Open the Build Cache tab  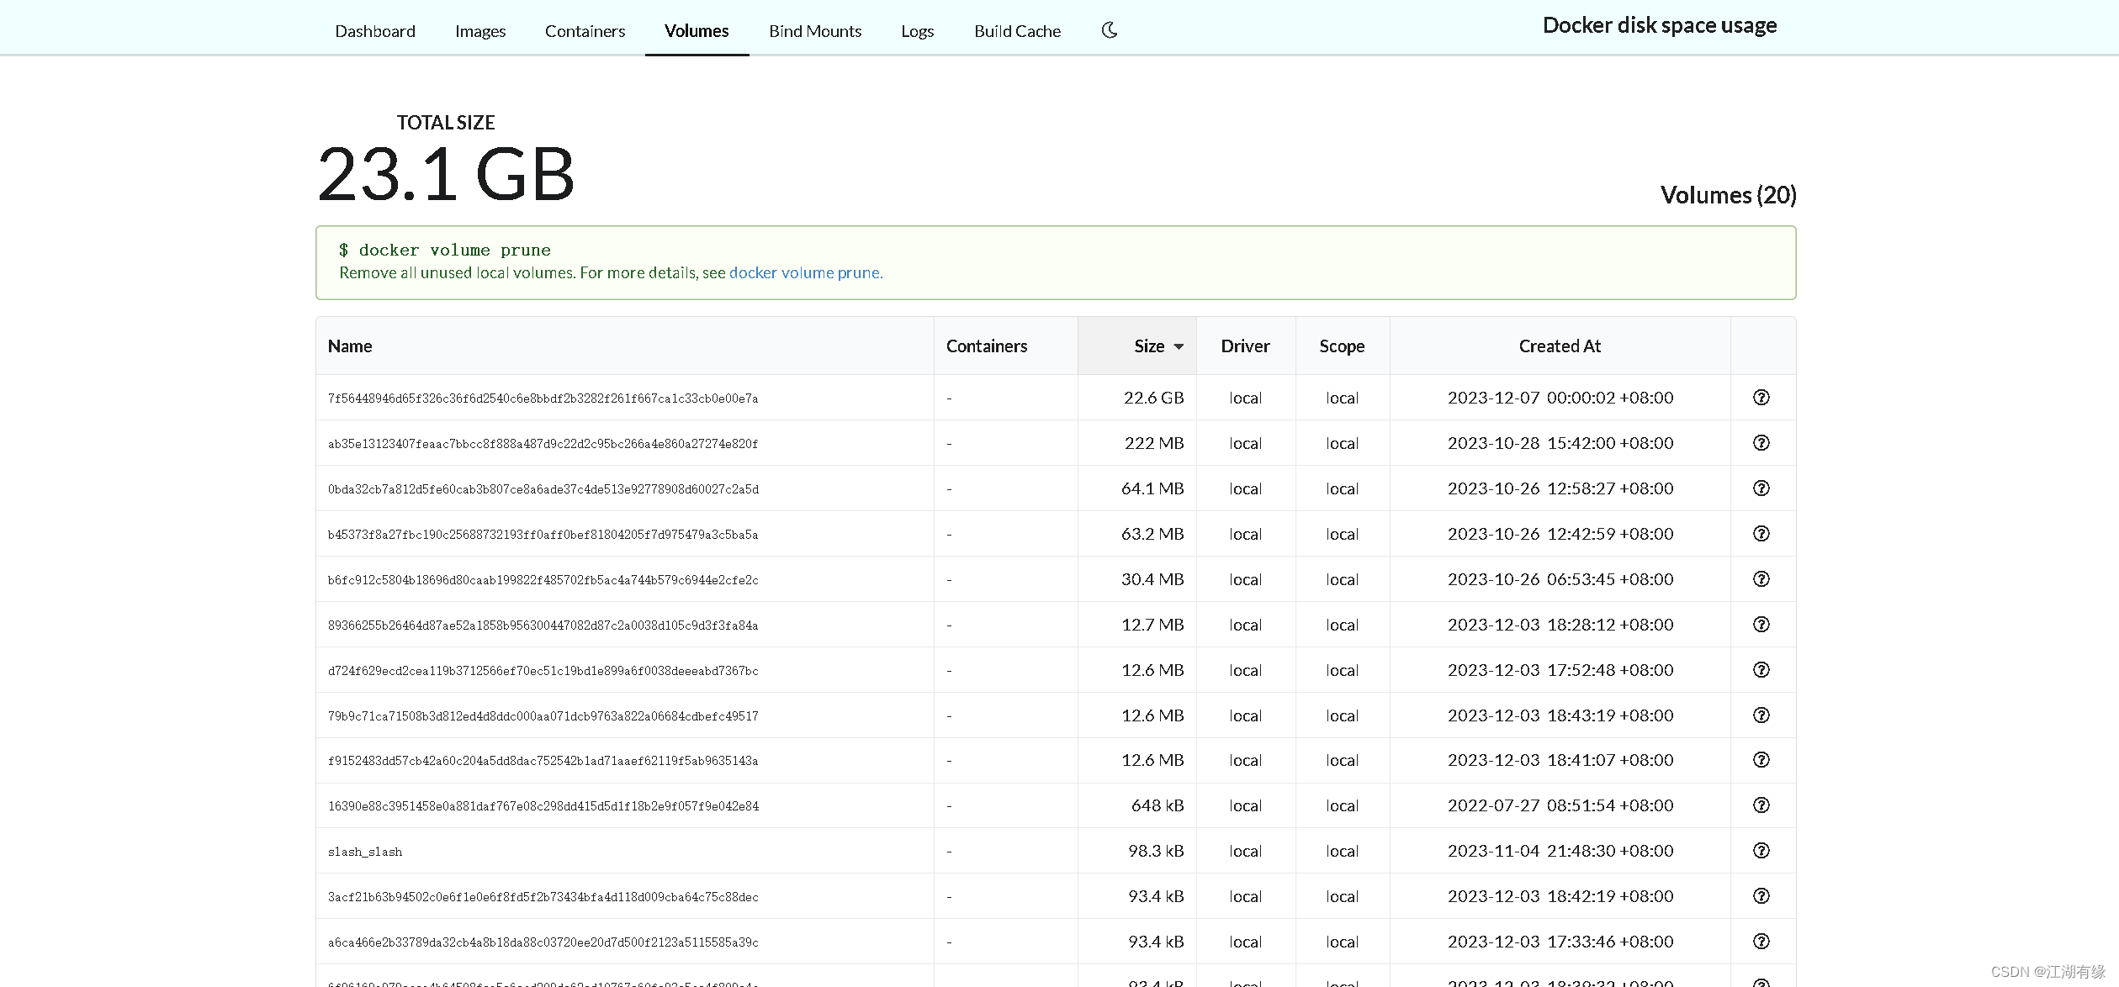click(x=1017, y=31)
